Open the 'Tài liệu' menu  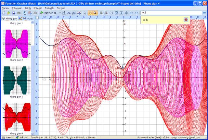point(5,7)
